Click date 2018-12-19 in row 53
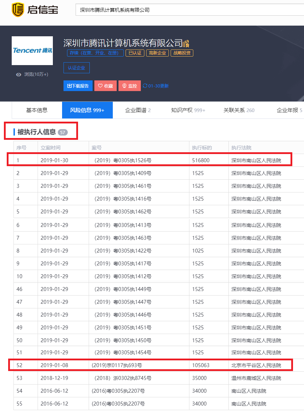The width and height of the screenshot is (304, 413). 54,378
